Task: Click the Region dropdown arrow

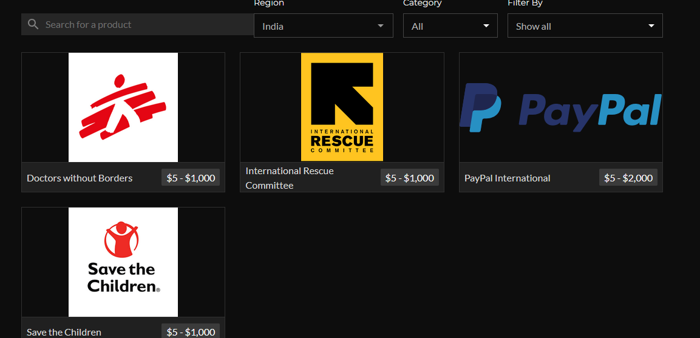Action: click(381, 26)
